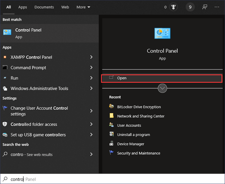Click the User Accounts icon in Recent
Image resolution: width=225 pixels, height=184 pixels.
(x=111, y=125)
